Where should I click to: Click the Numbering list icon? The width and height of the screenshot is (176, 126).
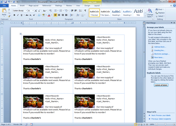pyautogui.click(x=61, y=10)
